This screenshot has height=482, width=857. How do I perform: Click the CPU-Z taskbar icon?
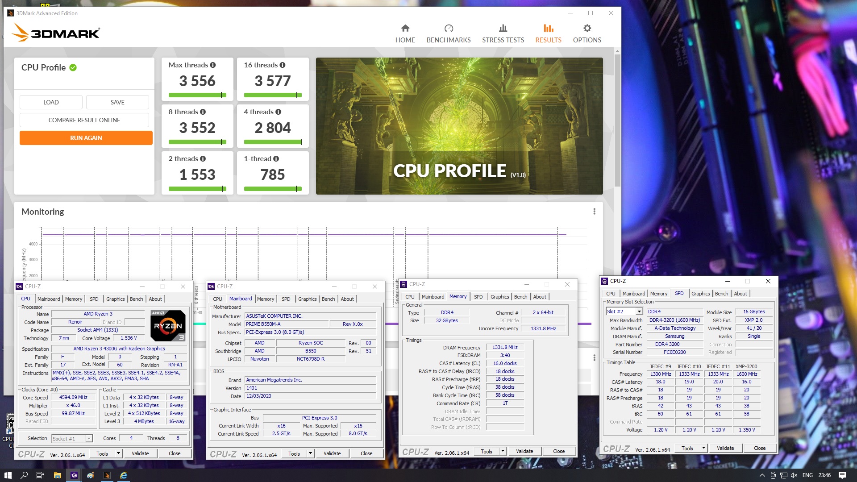(74, 475)
